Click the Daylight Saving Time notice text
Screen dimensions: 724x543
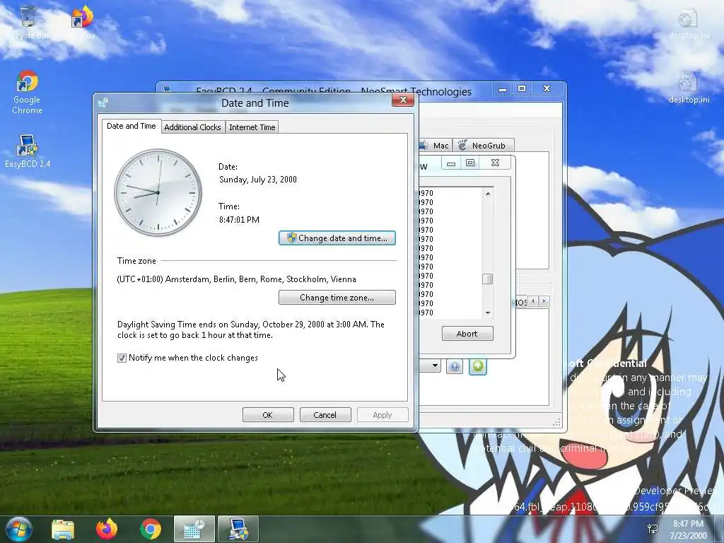click(x=251, y=329)
